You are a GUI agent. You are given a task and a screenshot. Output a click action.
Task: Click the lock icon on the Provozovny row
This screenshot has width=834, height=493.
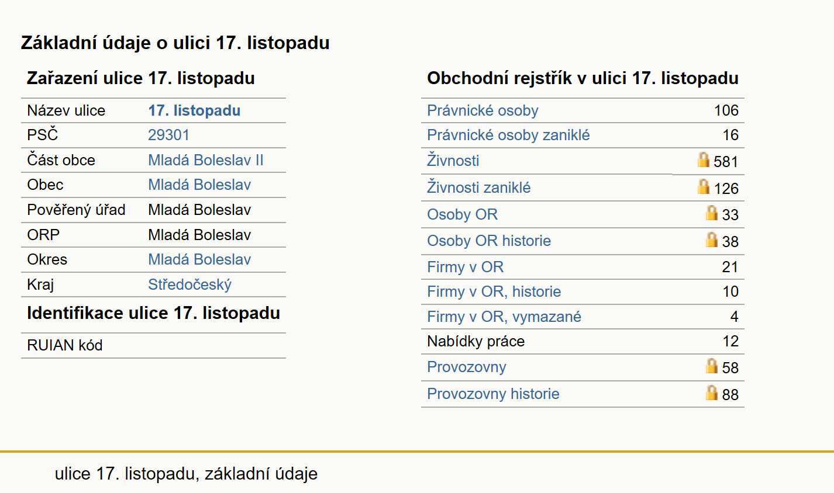coord(712,366)
